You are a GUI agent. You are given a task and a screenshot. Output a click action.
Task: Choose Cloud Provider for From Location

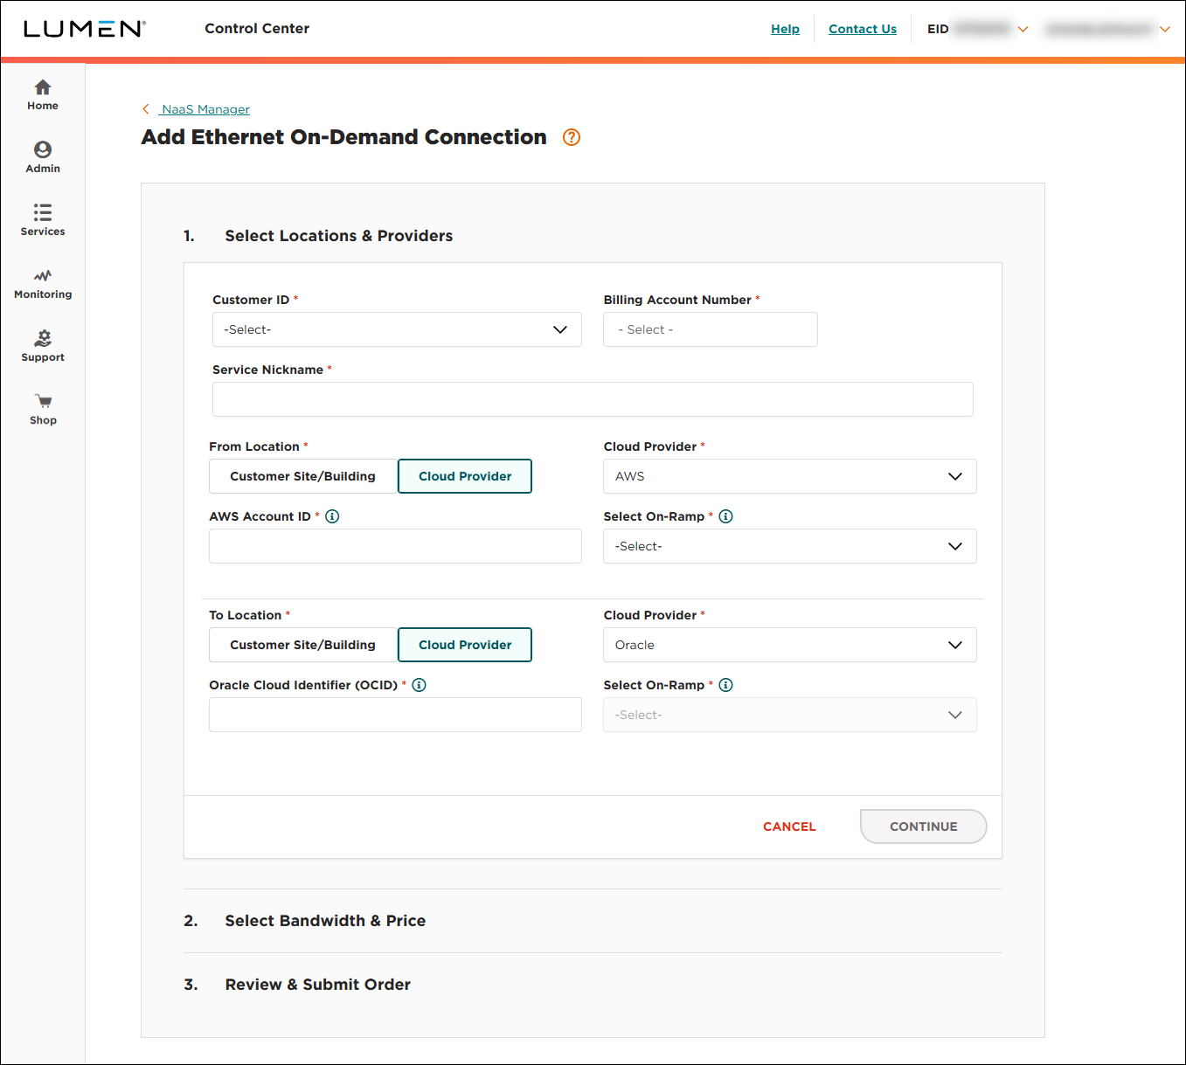pyautogui.click(x=465, y=476)
